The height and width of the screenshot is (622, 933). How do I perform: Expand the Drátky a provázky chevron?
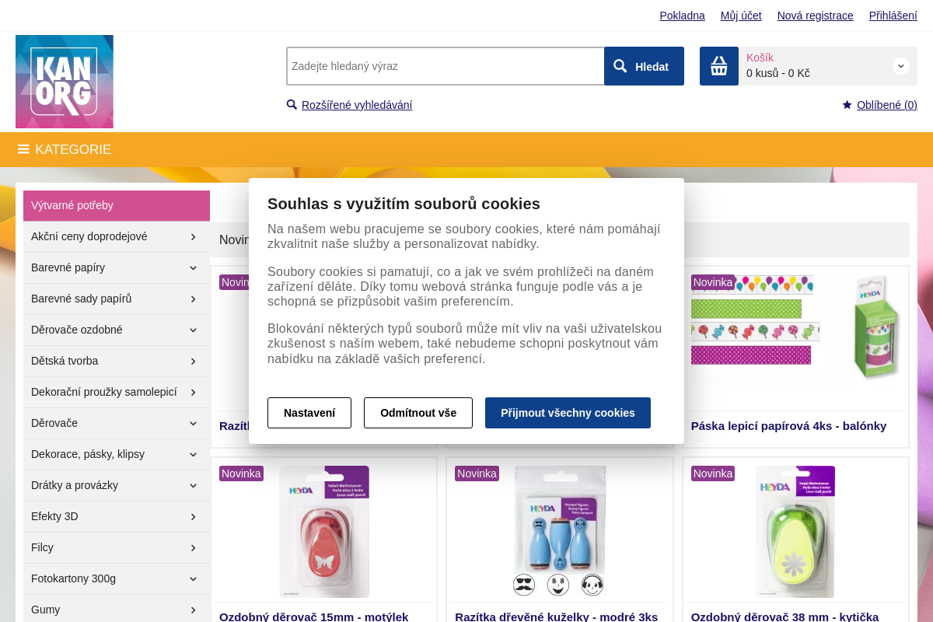[193, 486]
